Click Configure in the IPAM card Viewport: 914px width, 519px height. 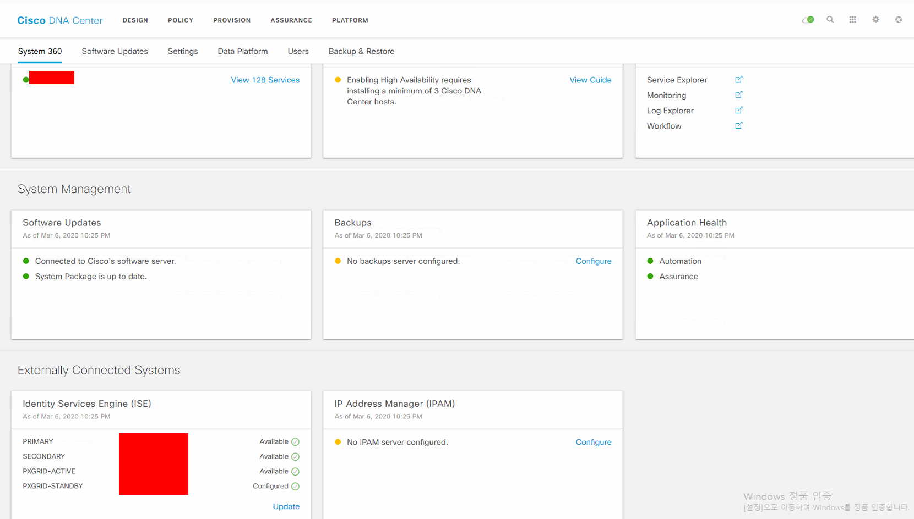pos(594,442)
